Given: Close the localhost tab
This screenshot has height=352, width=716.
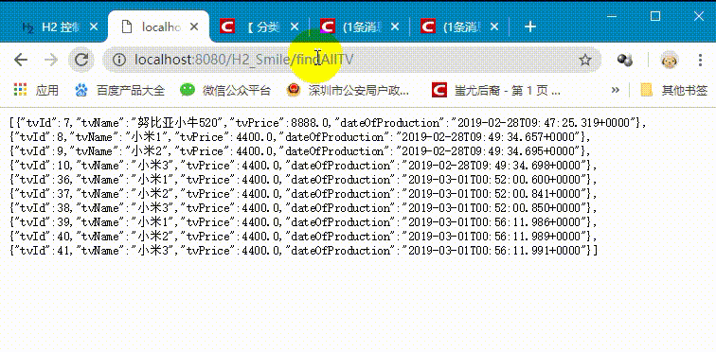Looking at the screenshot, I should (194, 27).
